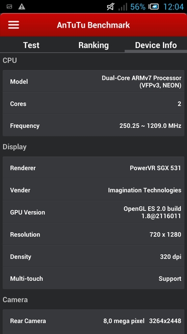Select the Renderer PowerVR SGX 531 row
The width and height of the screenshot is (187, 334).
94,168
